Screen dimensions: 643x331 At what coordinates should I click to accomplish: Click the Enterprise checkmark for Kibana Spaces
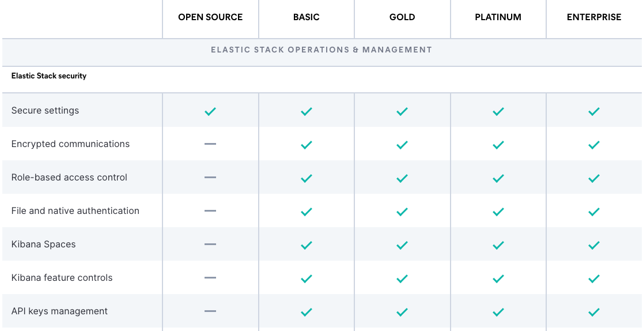click(594, 245)
